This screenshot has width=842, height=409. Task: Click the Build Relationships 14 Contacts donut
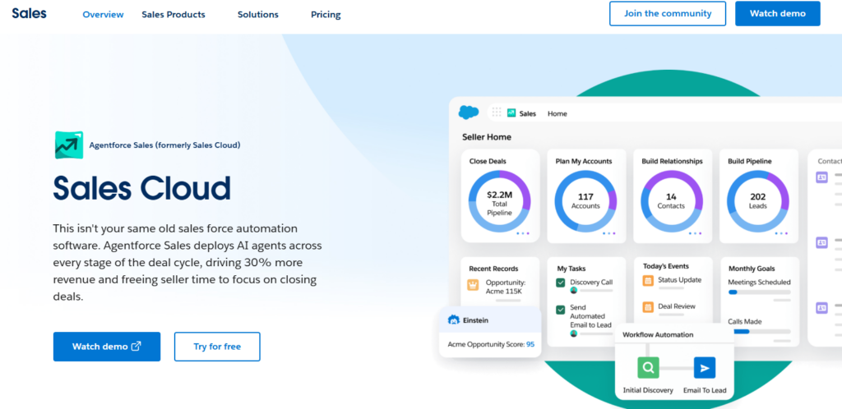[671, 201]
